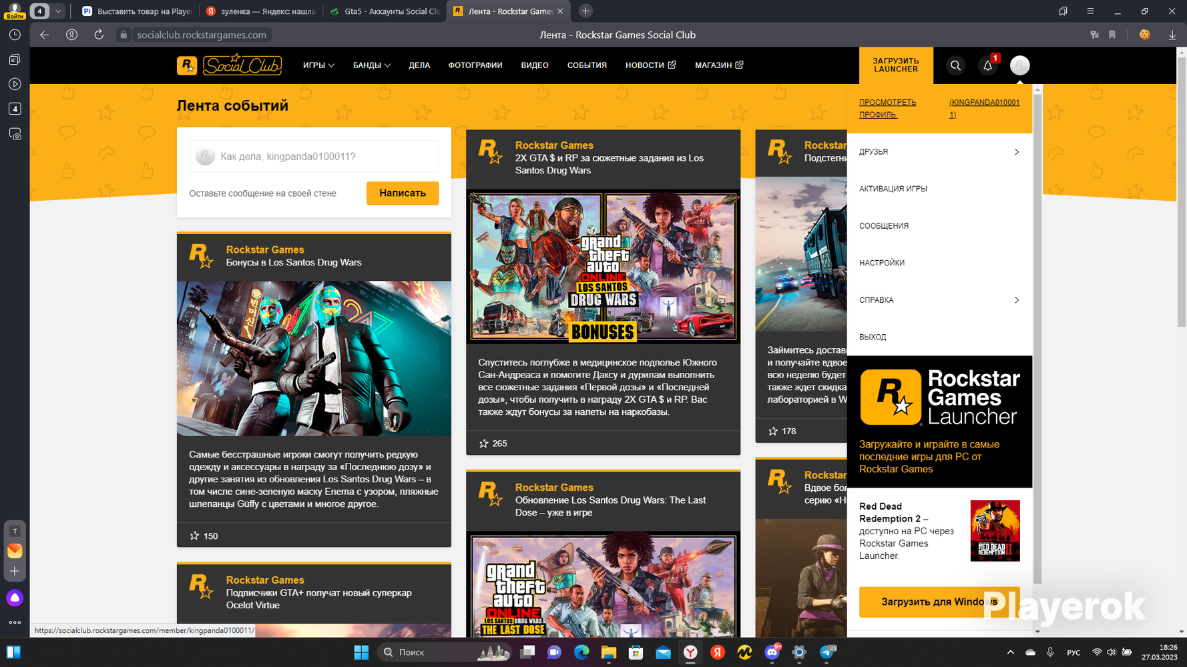Open a new browser tab

click(x=585, y=11)
